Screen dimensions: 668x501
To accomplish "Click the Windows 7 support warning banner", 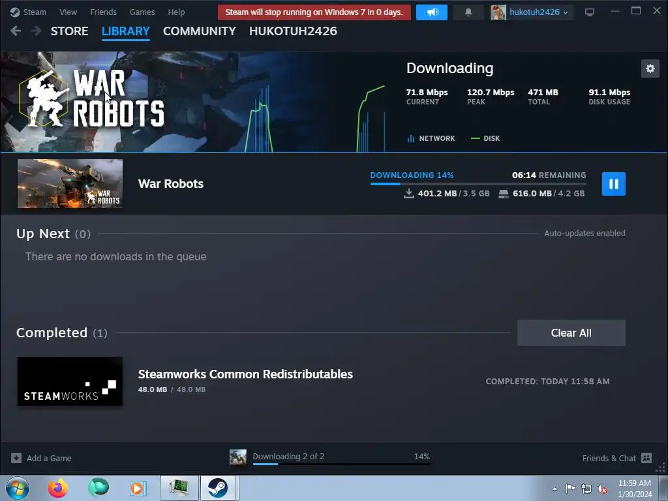I will (x=314, y=12).
